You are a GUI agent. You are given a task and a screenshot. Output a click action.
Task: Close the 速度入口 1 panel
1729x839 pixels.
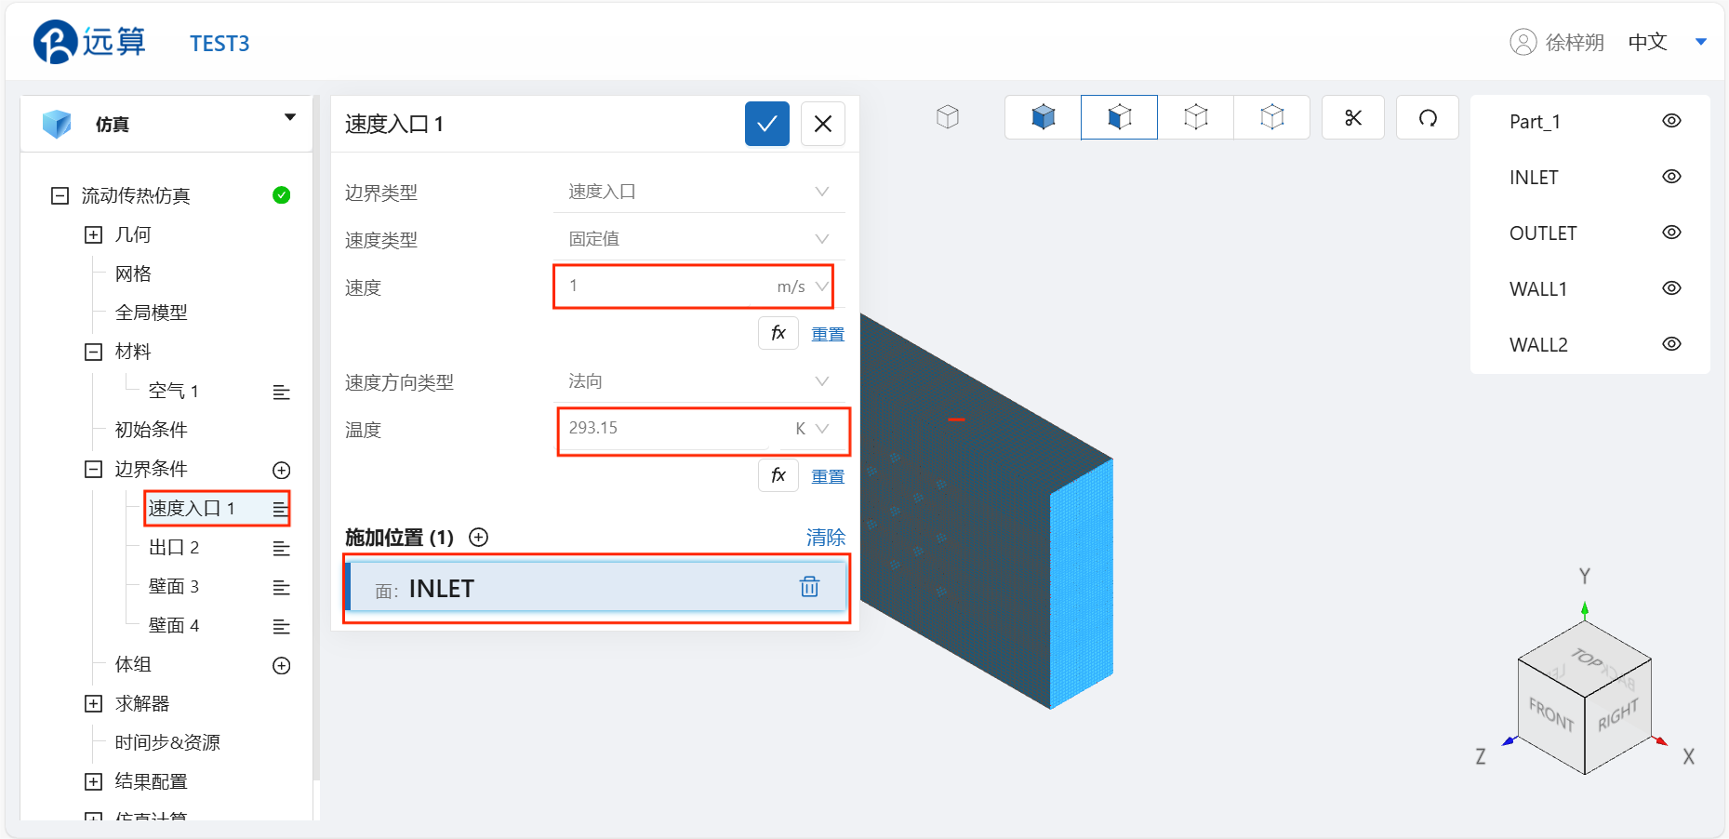tap(822, 124)
